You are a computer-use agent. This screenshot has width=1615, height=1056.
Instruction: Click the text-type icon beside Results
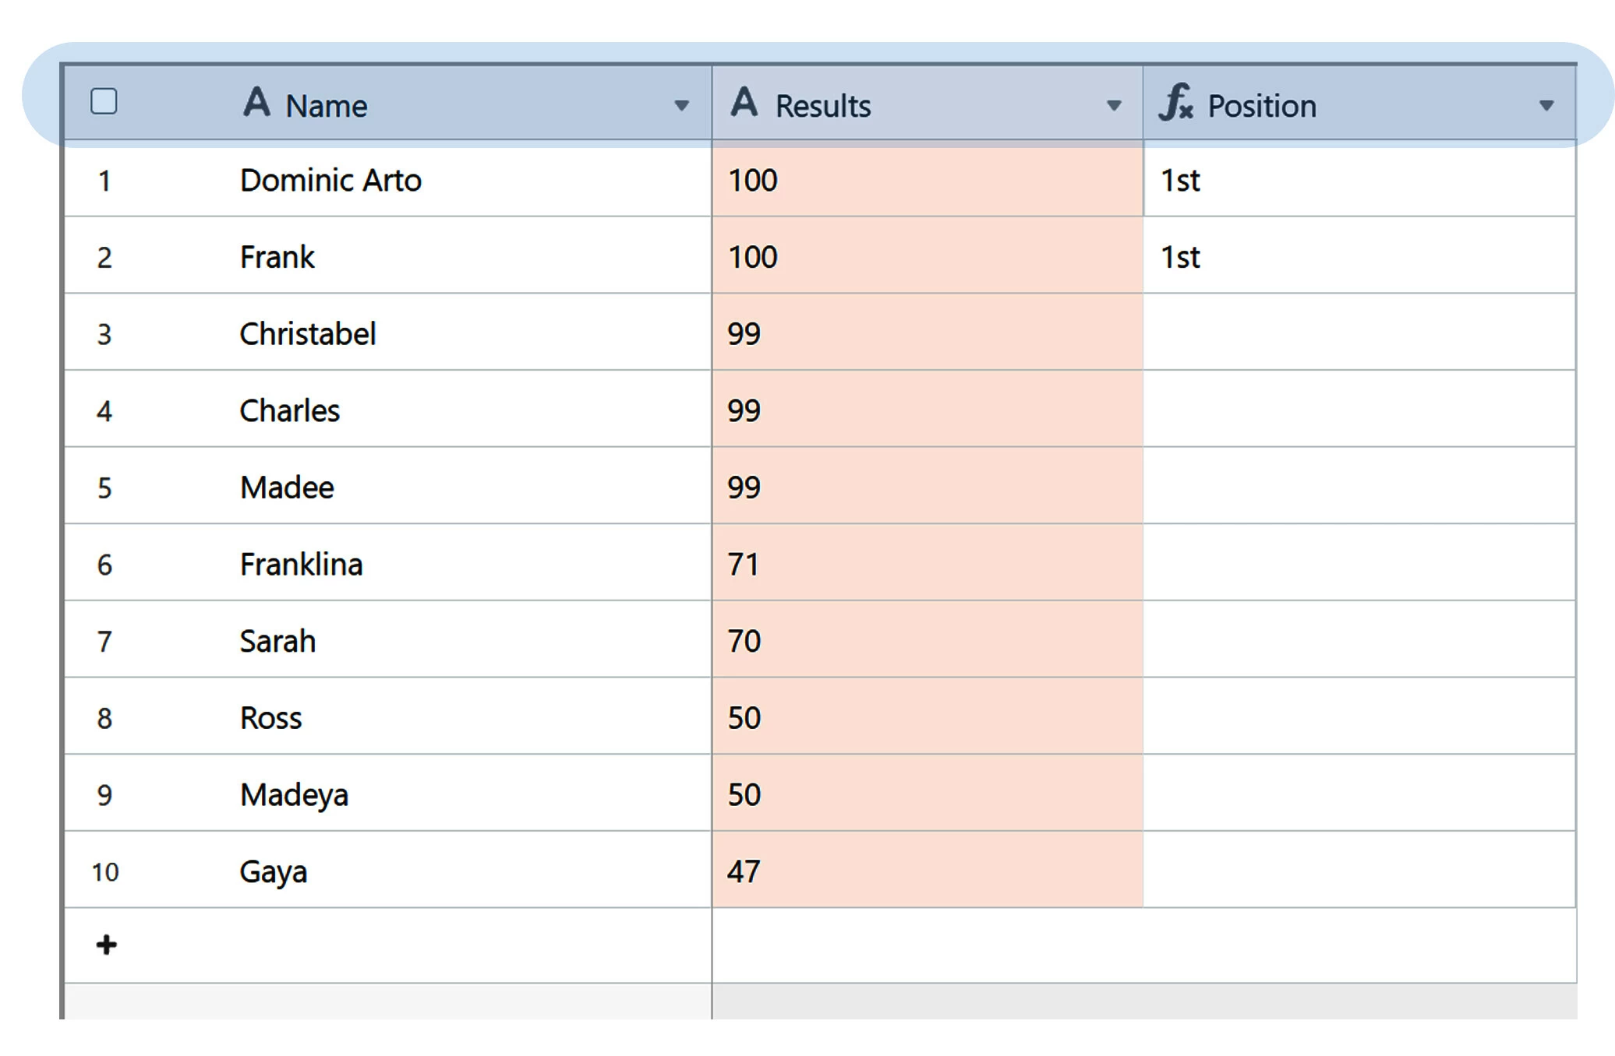point(744,102)
